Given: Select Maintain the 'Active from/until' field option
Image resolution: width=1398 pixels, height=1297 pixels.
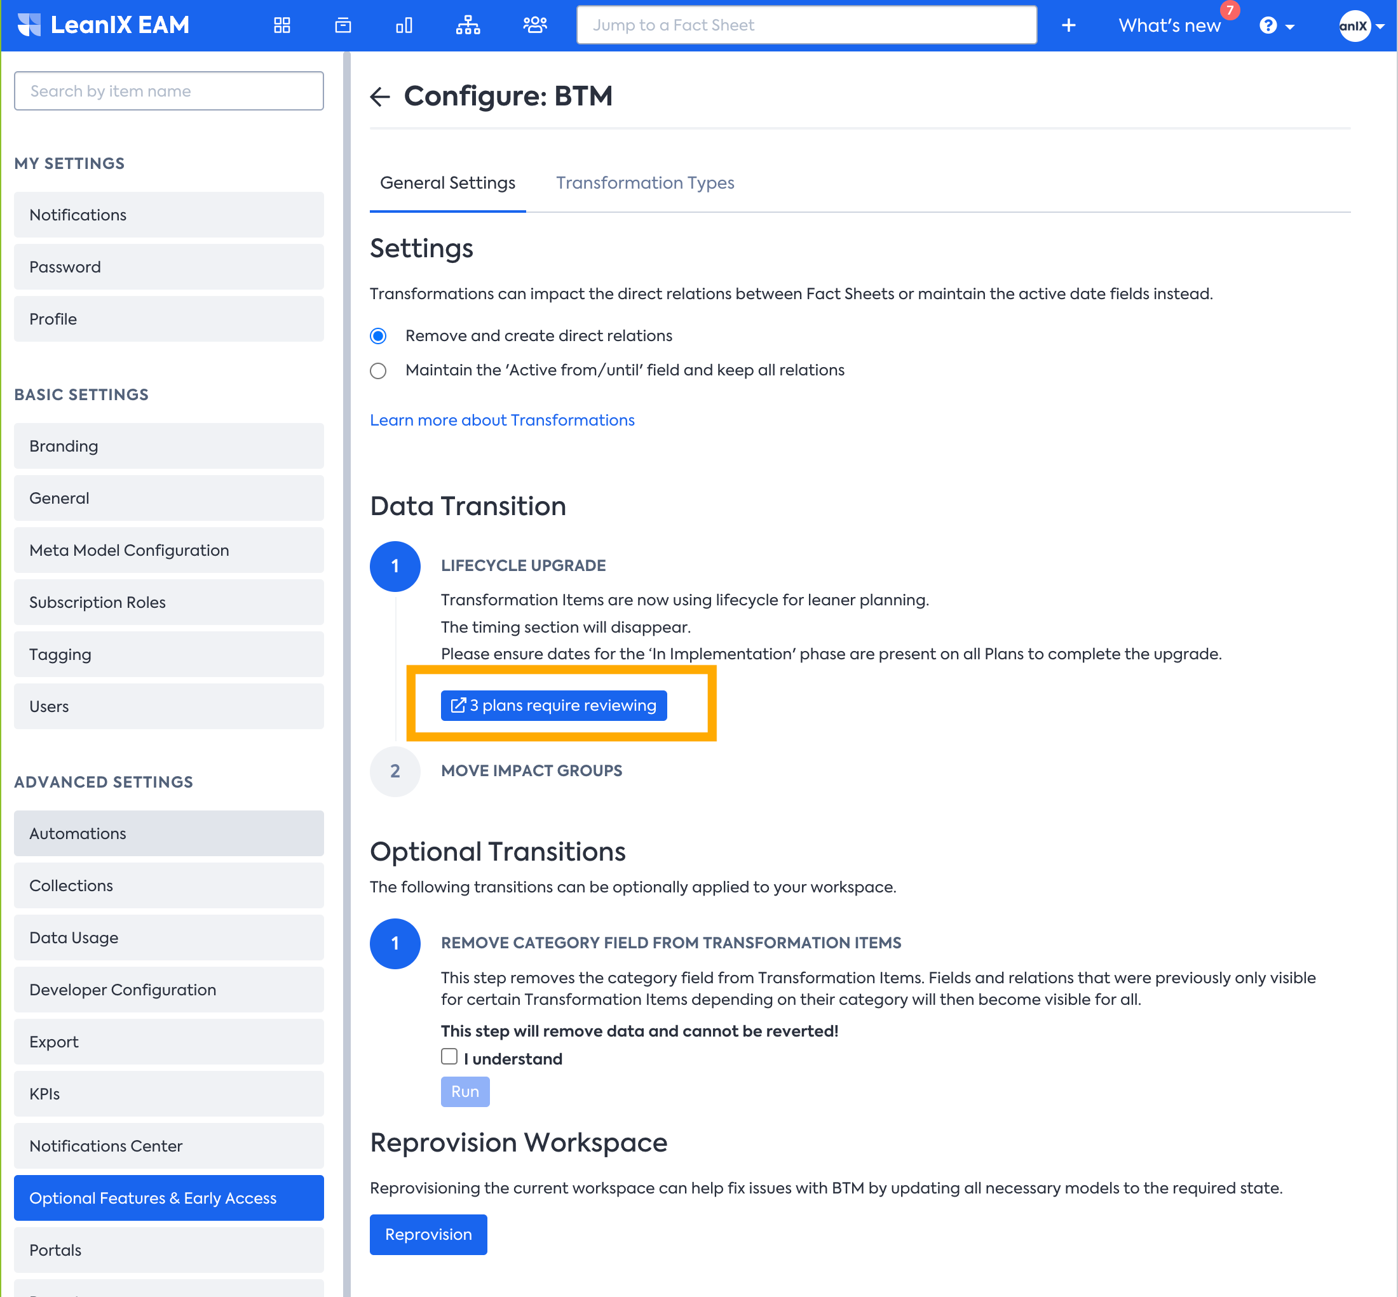Looking at the screenshot, I should pos(379,370).
